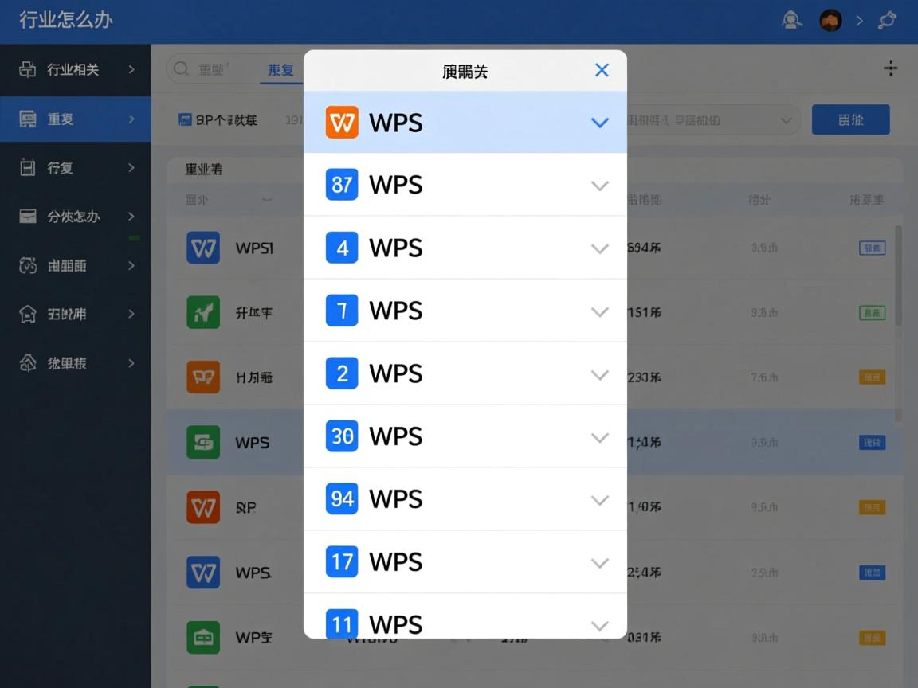This screenshot has height=688, width=918.
Task: Close the 厕晶关 dialog
Action: [x=602, y=70]
